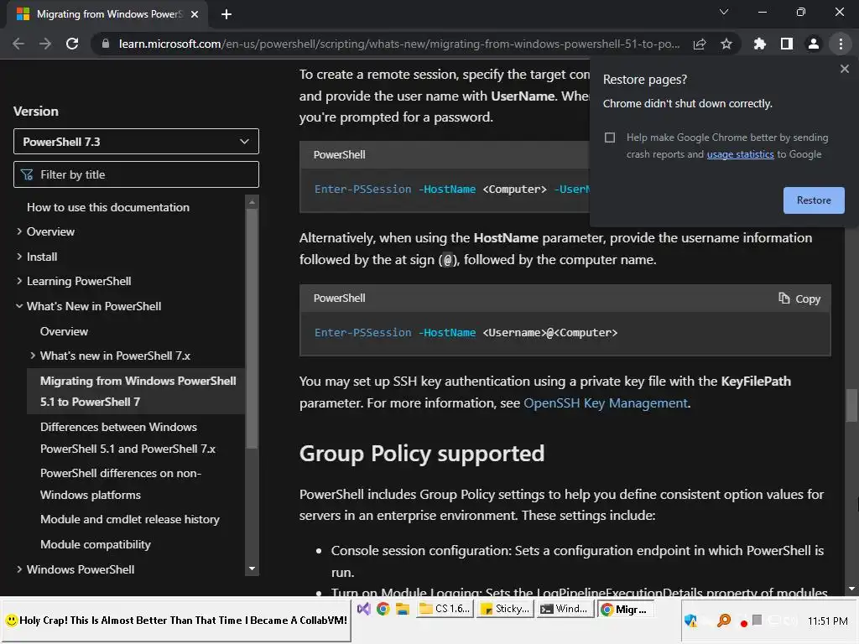Screen dimensions: 859x644
Task: Toggle Chrome side panel
Action: [x=787, y=44]
